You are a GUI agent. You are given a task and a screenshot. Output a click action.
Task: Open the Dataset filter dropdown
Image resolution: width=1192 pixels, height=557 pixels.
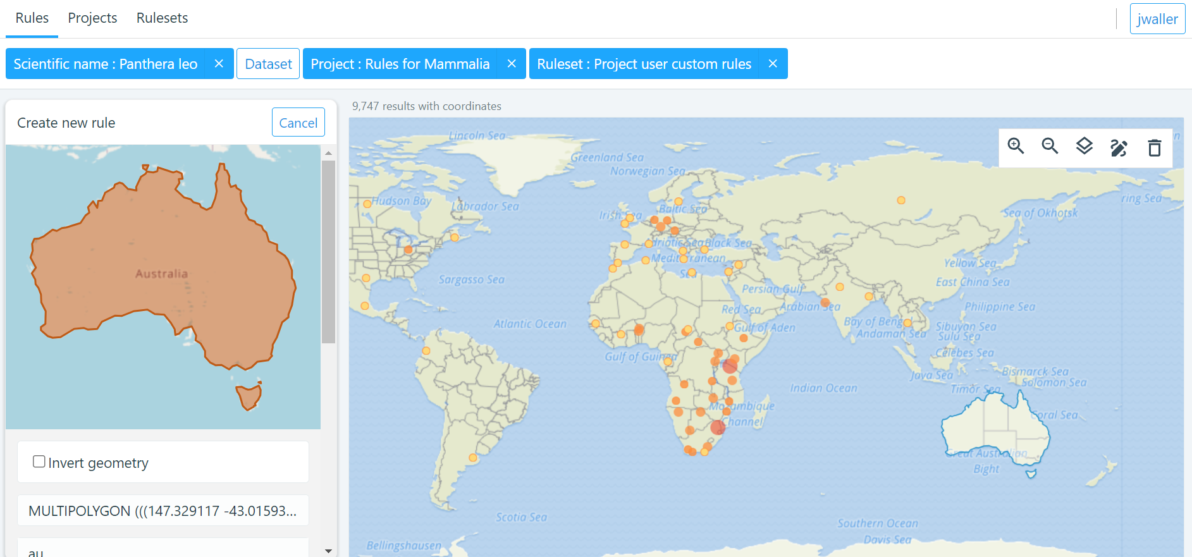[x=268, y=64]
